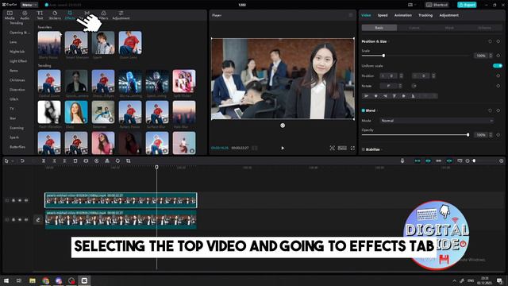This screenshot has width=508, height=286.
Task: Click the Opacity percentage stepper arrows
Action: click(491, 135)
